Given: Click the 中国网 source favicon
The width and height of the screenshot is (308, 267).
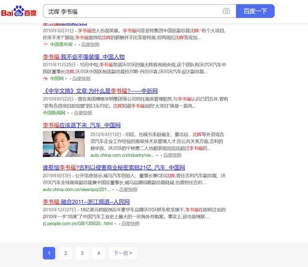Looking at the screenshot, I should (45, 78).
